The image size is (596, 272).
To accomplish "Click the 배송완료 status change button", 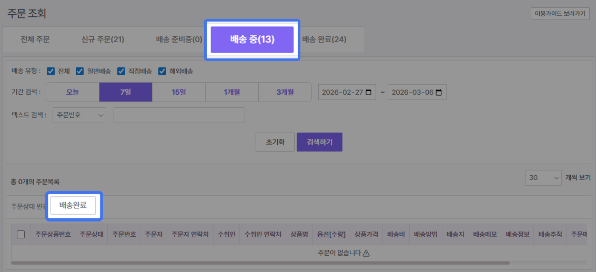I will pos(73,205).
